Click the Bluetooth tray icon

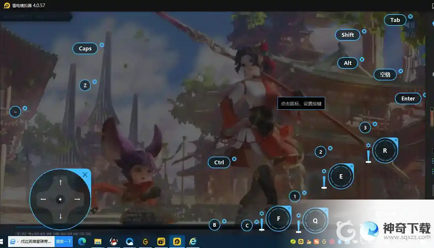[340, 242]
